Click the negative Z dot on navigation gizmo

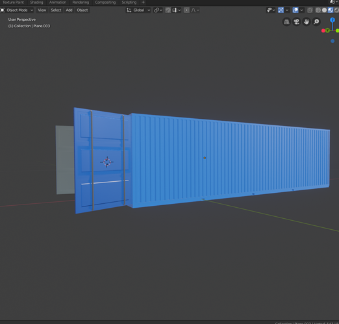333,41
